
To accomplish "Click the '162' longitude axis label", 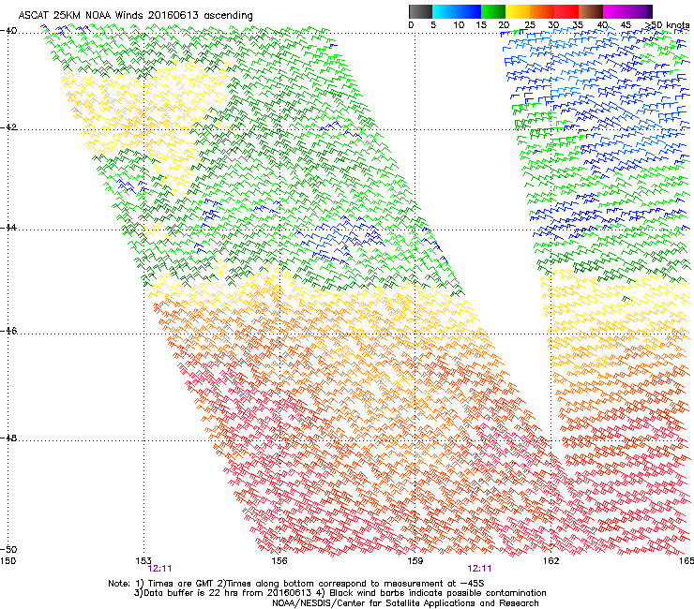I will (x=551, y=561).
